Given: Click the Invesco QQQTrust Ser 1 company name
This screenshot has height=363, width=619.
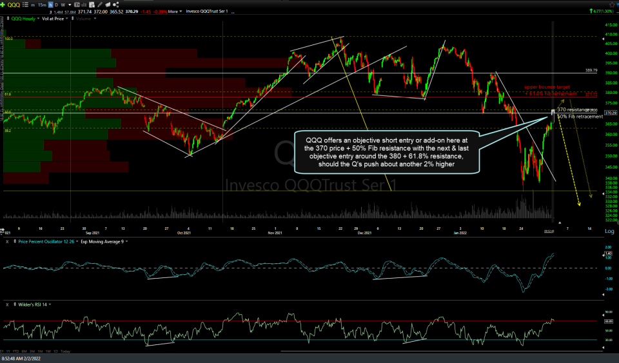Looking at the screenshot, I should pyautogui.click(x=207, y=12).
